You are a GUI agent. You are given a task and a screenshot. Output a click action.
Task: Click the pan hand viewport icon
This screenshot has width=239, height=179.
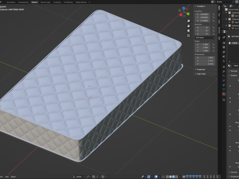[188, 26]
